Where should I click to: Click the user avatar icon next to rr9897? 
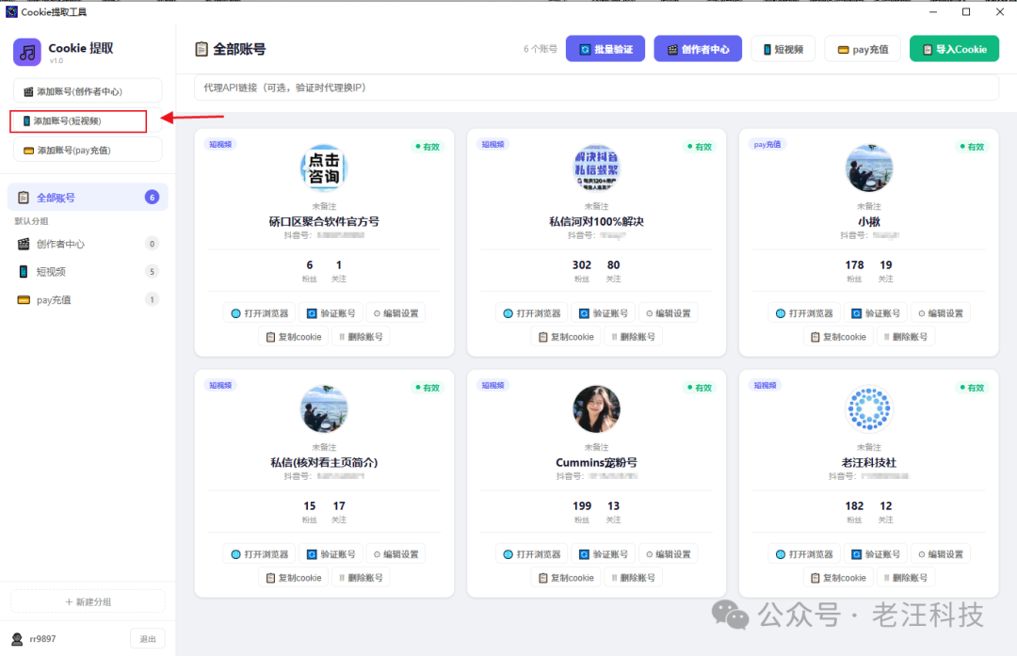(x=17, y=639)
